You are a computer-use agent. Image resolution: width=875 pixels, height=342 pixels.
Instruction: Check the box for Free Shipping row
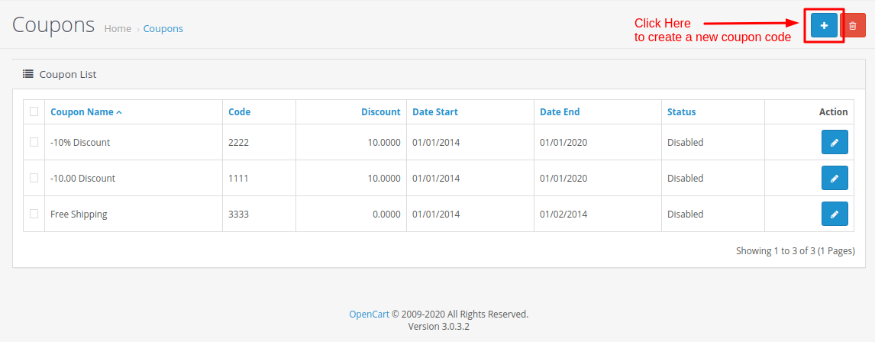pyautogui.click(x=34, y=213)
